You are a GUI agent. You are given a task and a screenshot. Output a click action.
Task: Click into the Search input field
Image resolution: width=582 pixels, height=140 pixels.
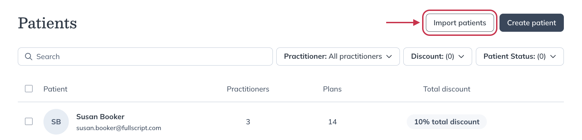point(145,57)
